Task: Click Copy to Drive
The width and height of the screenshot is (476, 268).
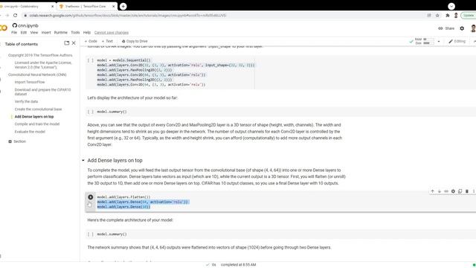Action: (x=135, y=42)
